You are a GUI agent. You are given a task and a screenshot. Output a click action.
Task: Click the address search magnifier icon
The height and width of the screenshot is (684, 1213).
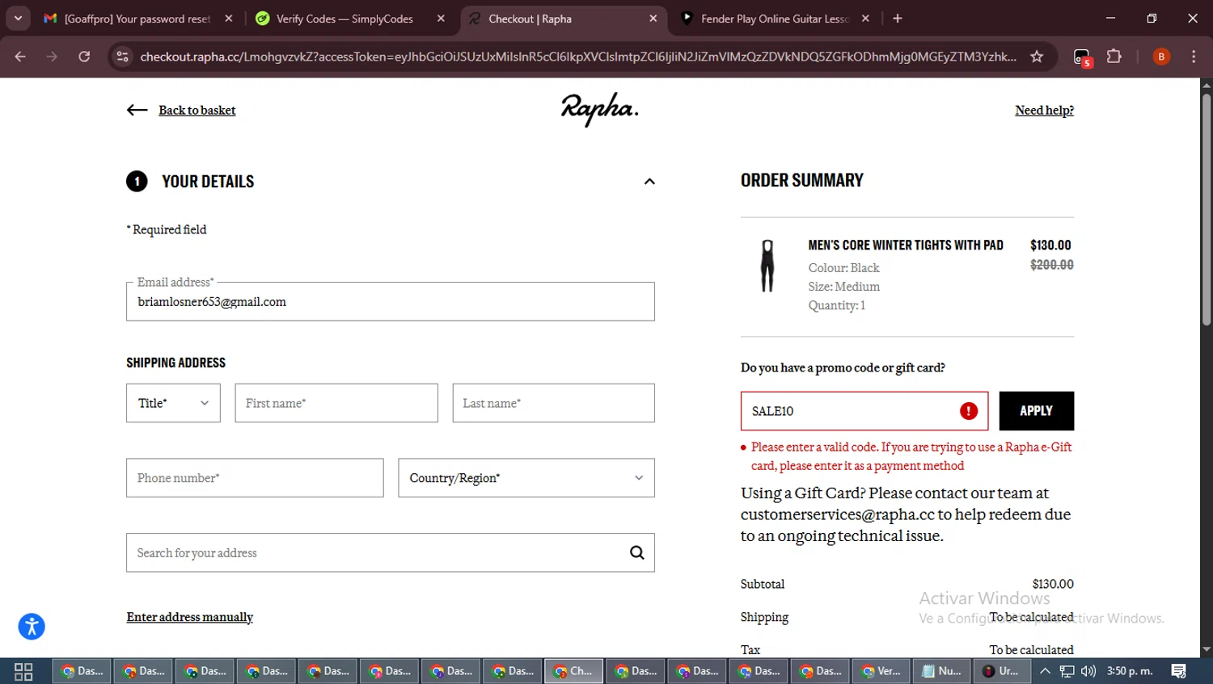coord(637,552)
